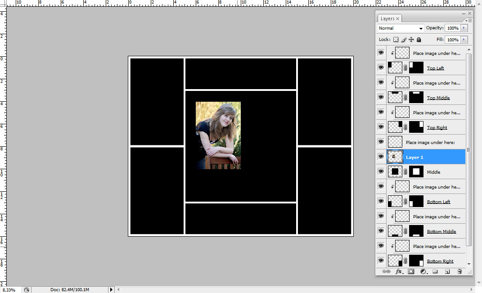This screenshot has height=293, width=482.
Task: Create new fill or adjustment layer
Action: 423,271
